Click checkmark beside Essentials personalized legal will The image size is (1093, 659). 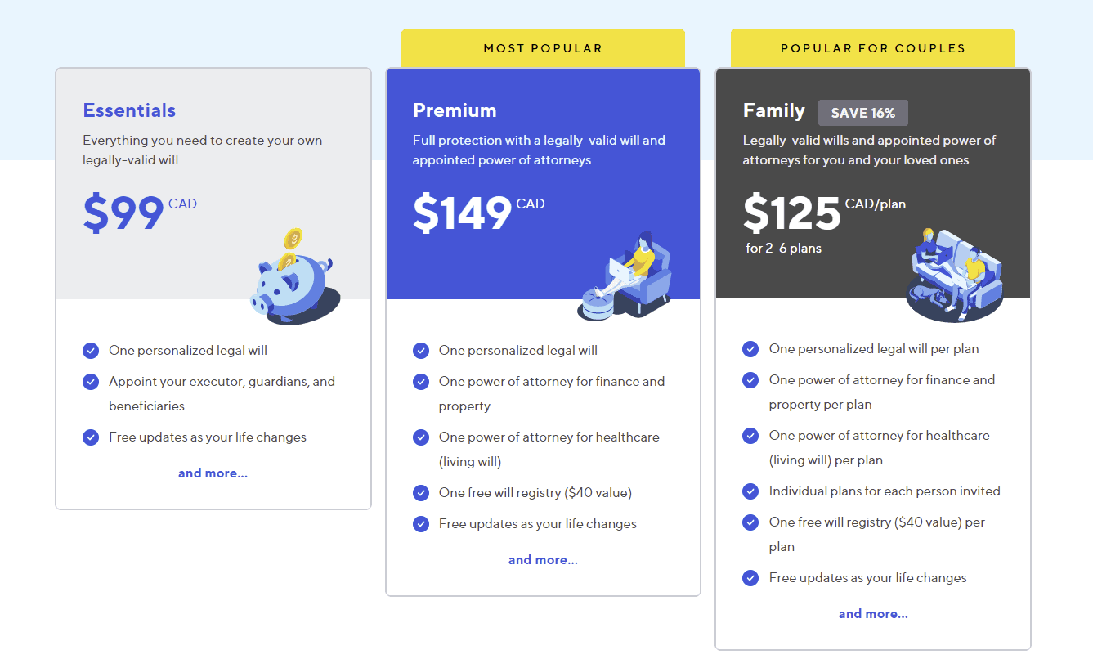click(91, 351)
